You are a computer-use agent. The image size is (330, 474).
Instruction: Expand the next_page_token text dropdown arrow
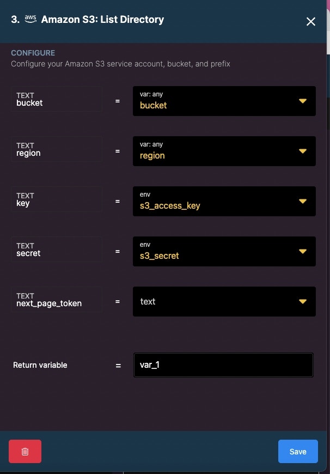pyautogui.click(x=303, y=301)
